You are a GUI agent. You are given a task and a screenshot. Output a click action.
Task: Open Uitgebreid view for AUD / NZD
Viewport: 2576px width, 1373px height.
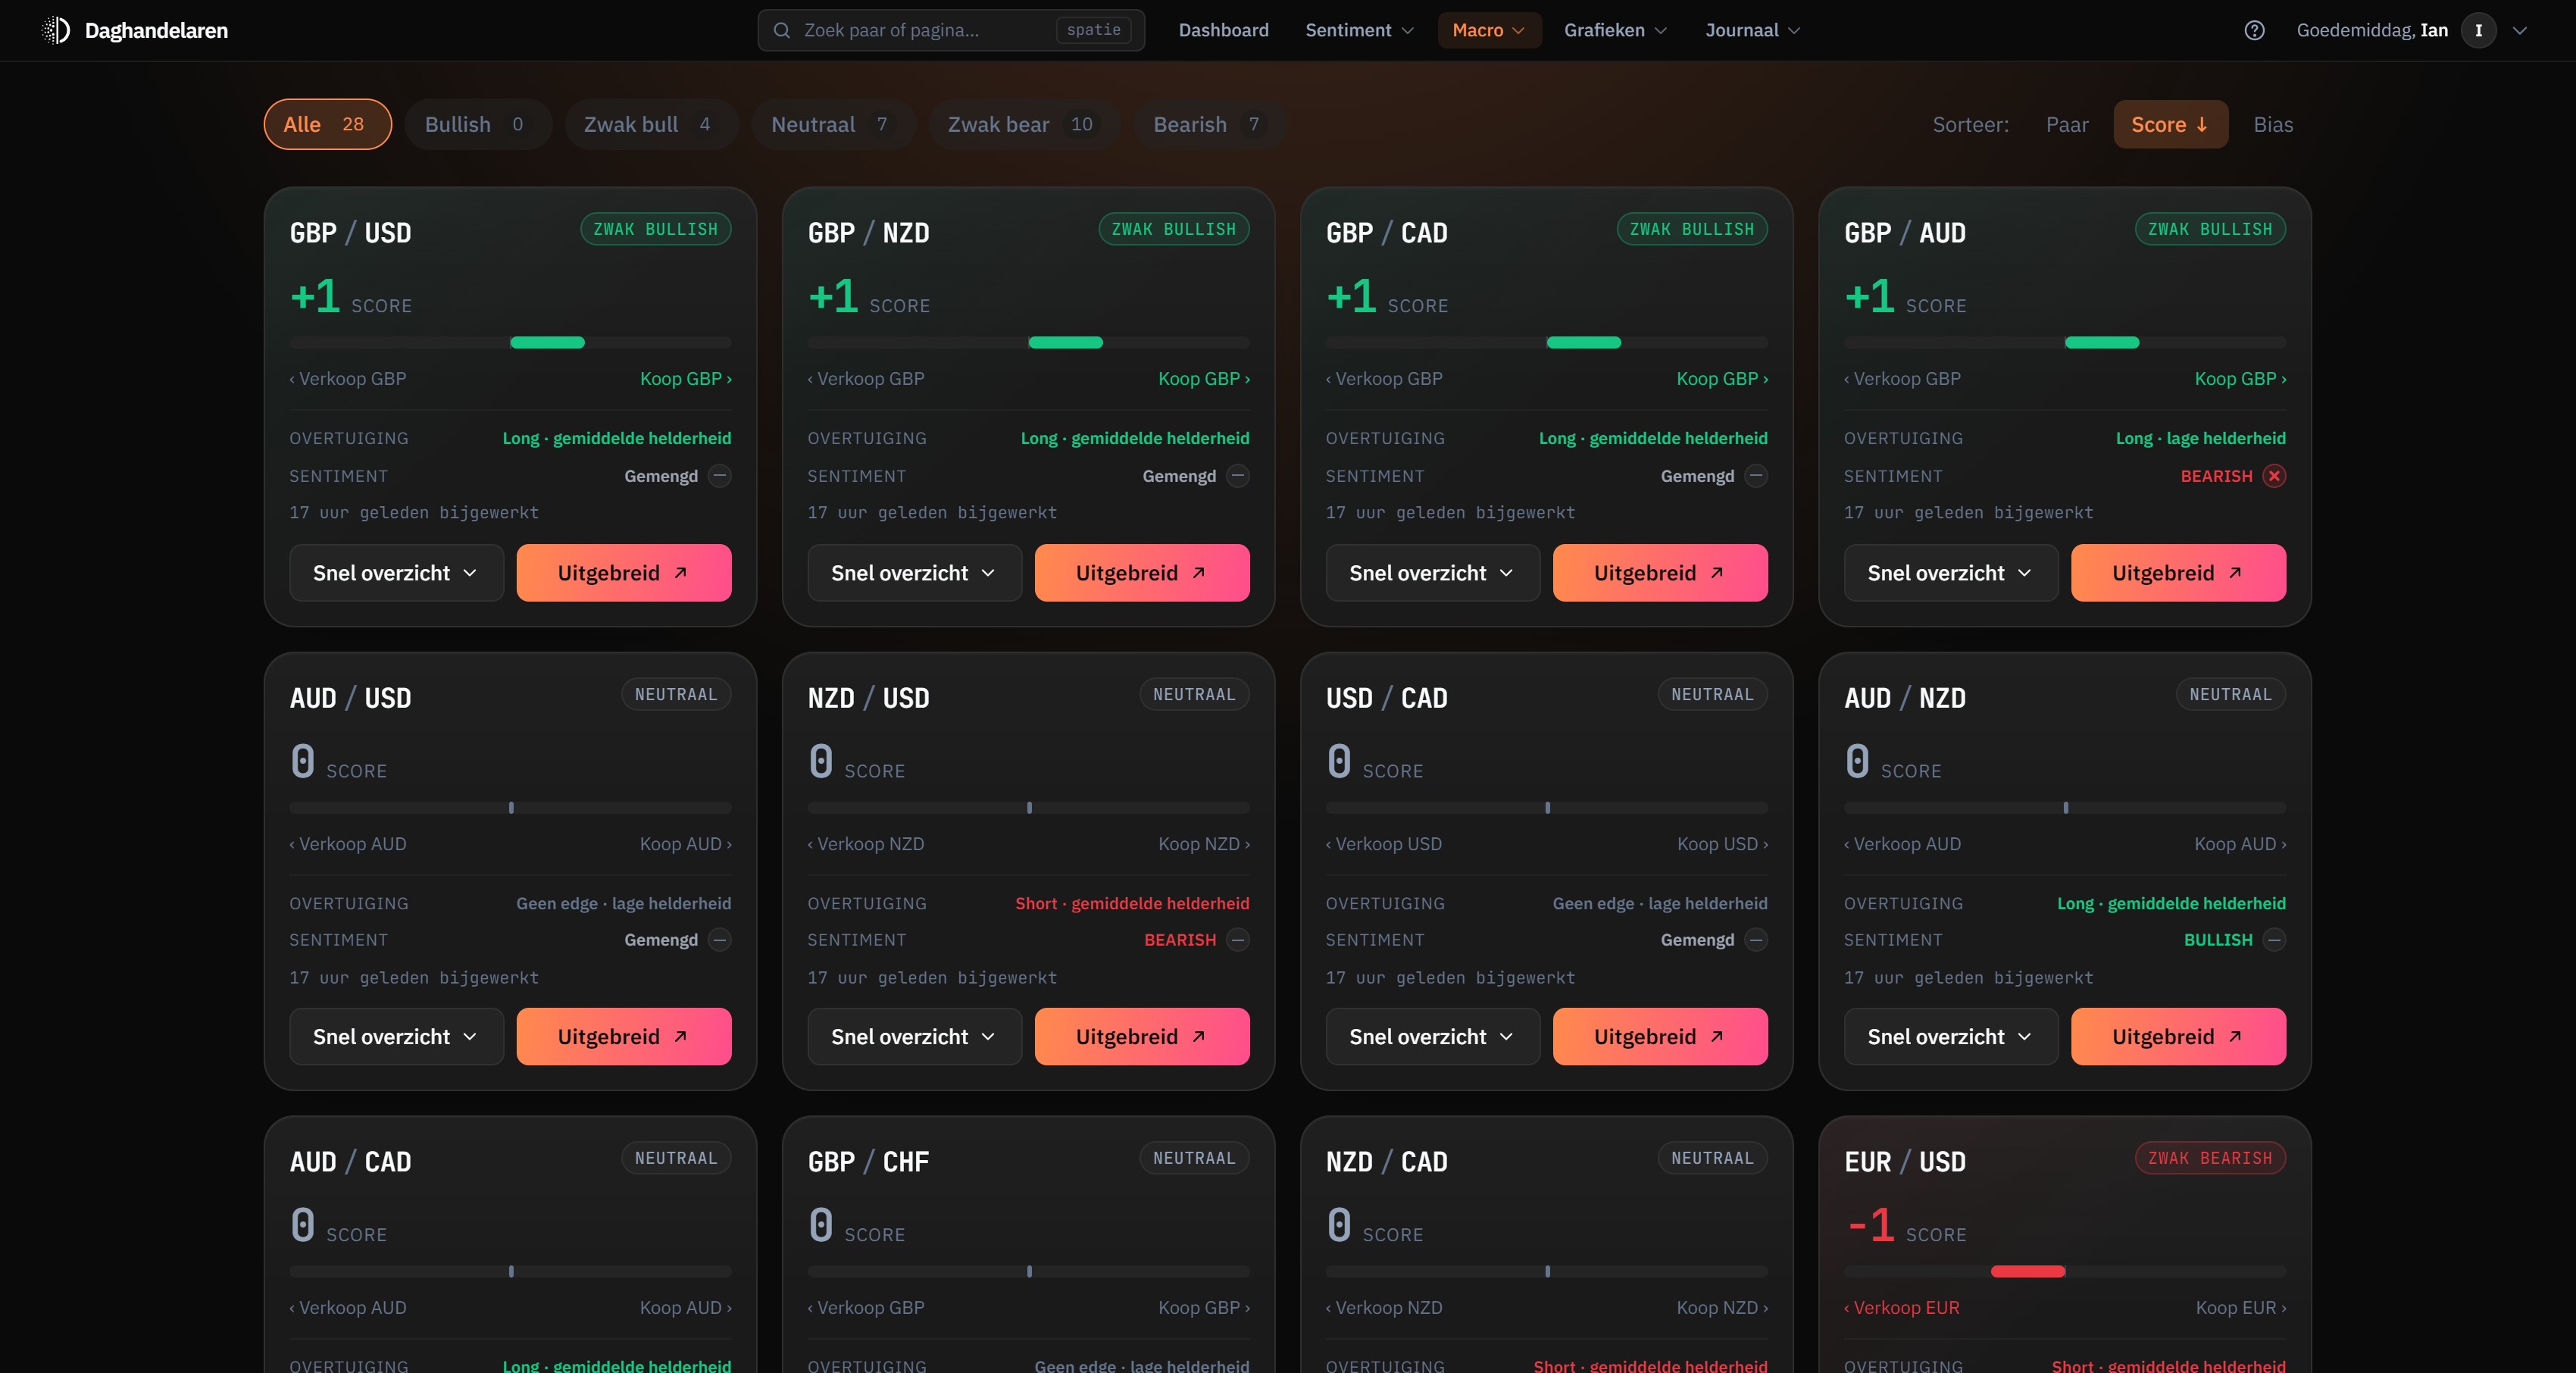[x=2178, y=1037]
